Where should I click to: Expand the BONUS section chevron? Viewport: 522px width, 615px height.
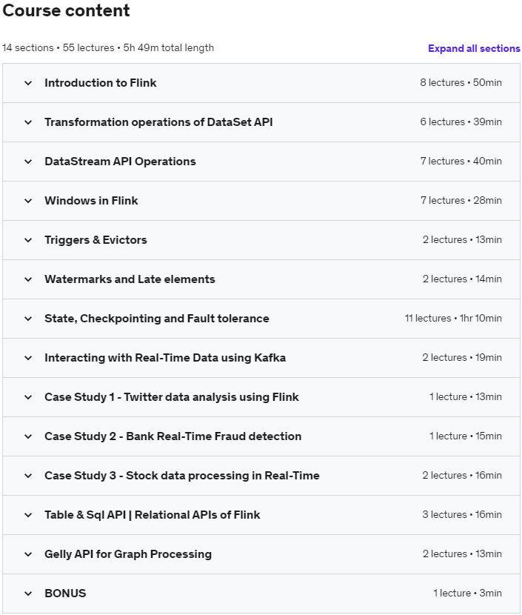[28, 594]
